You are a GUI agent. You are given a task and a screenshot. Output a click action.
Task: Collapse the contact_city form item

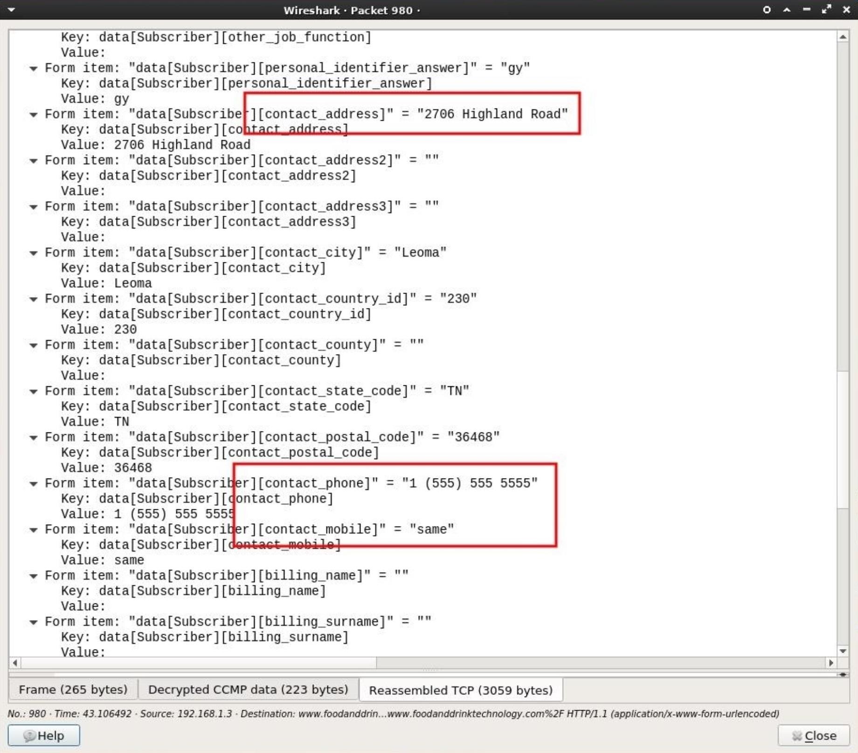tap(33, 253)
